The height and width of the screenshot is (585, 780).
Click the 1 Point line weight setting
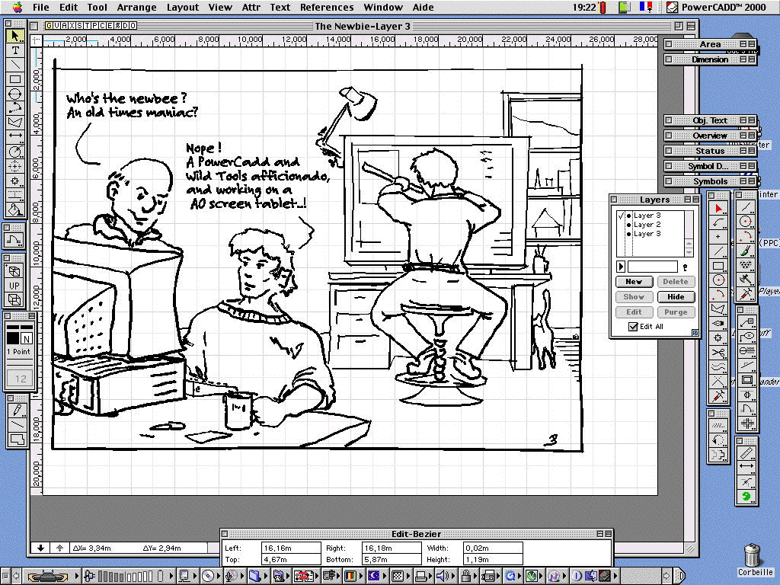[x=18, y=352]
